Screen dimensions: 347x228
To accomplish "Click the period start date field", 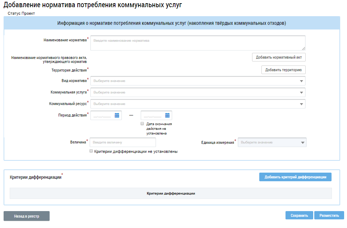I will tap(102, 115).
